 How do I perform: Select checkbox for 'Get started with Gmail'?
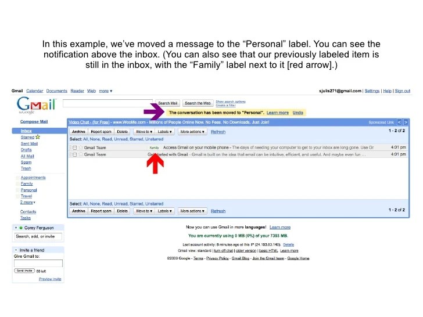(75, 154)
